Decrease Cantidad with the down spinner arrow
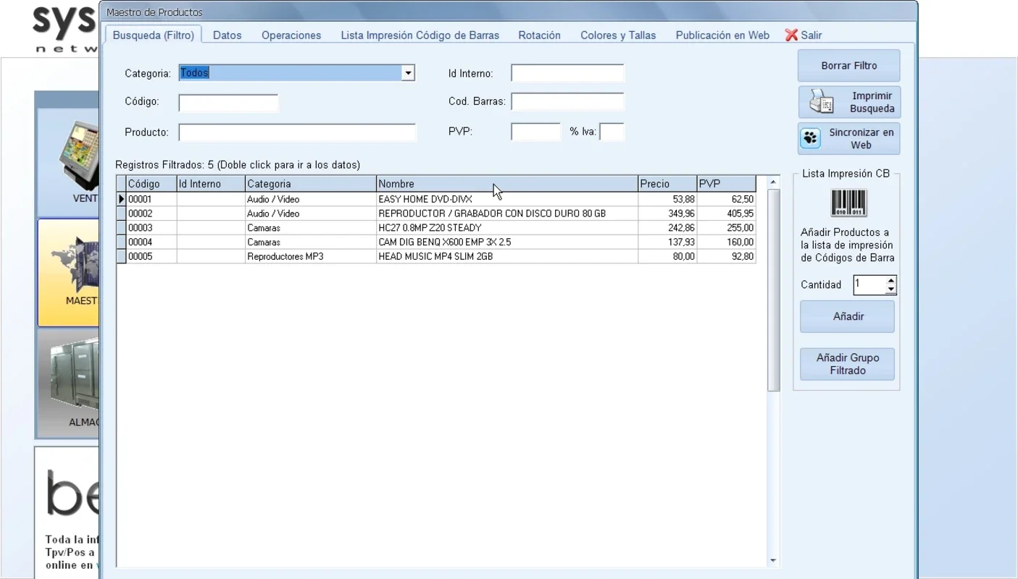Screen dimensions: 1018x579 point(891,289)
